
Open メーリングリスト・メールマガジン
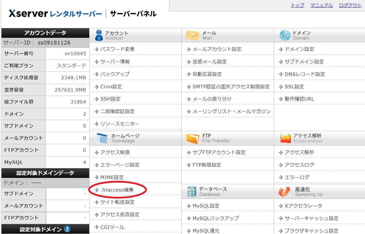pos(232,111)
